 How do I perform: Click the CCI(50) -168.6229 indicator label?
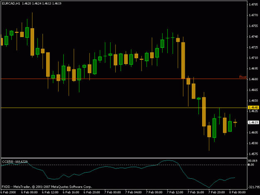[15, 162]
